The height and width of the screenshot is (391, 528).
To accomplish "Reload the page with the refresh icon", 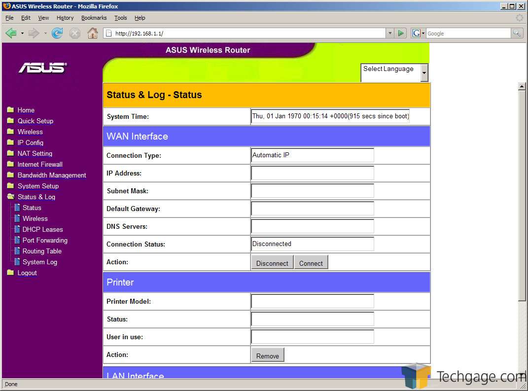I will click(x=57, y=33).
